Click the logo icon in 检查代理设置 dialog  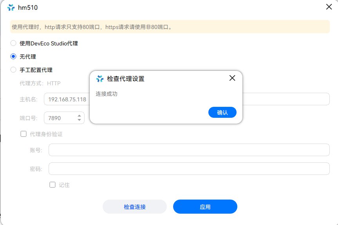coord(100,78)
